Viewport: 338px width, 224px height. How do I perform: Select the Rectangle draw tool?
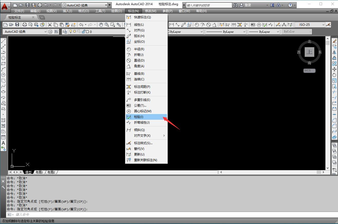point(3,64)
